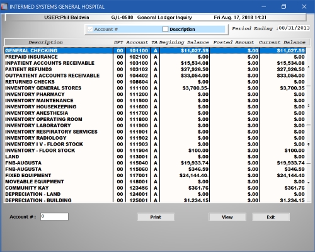Select the COMMUNITY KAY row
The width and height of the screenshot is (315, 252).
[x=155, y=188]
